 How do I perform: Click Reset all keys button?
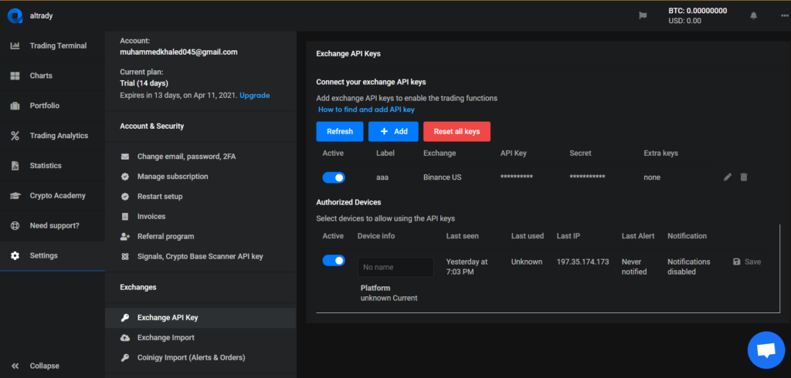457,132
